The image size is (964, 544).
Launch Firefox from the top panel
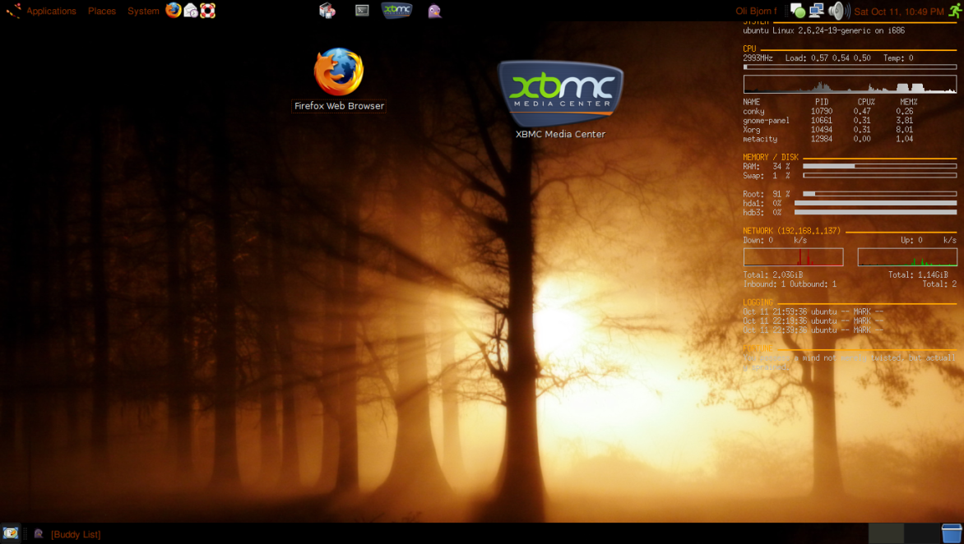click(x=174, y=11)
